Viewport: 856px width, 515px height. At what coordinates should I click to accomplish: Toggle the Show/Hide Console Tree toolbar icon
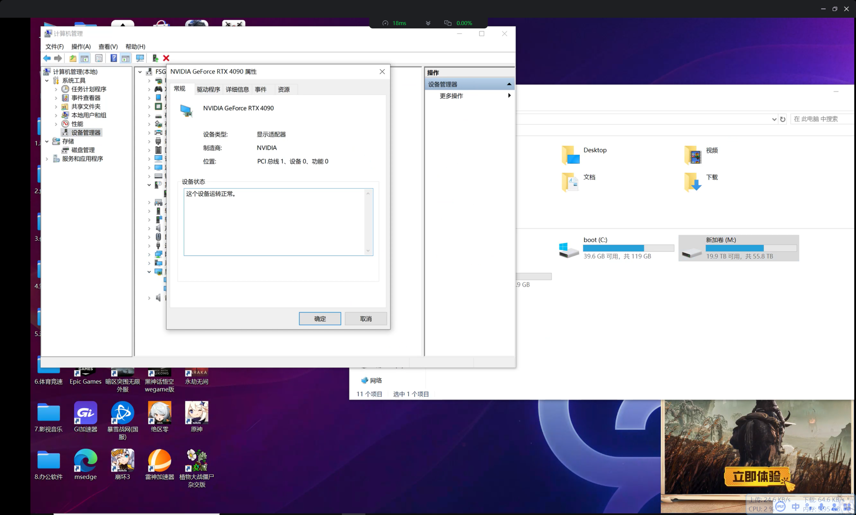pos(84,58)
